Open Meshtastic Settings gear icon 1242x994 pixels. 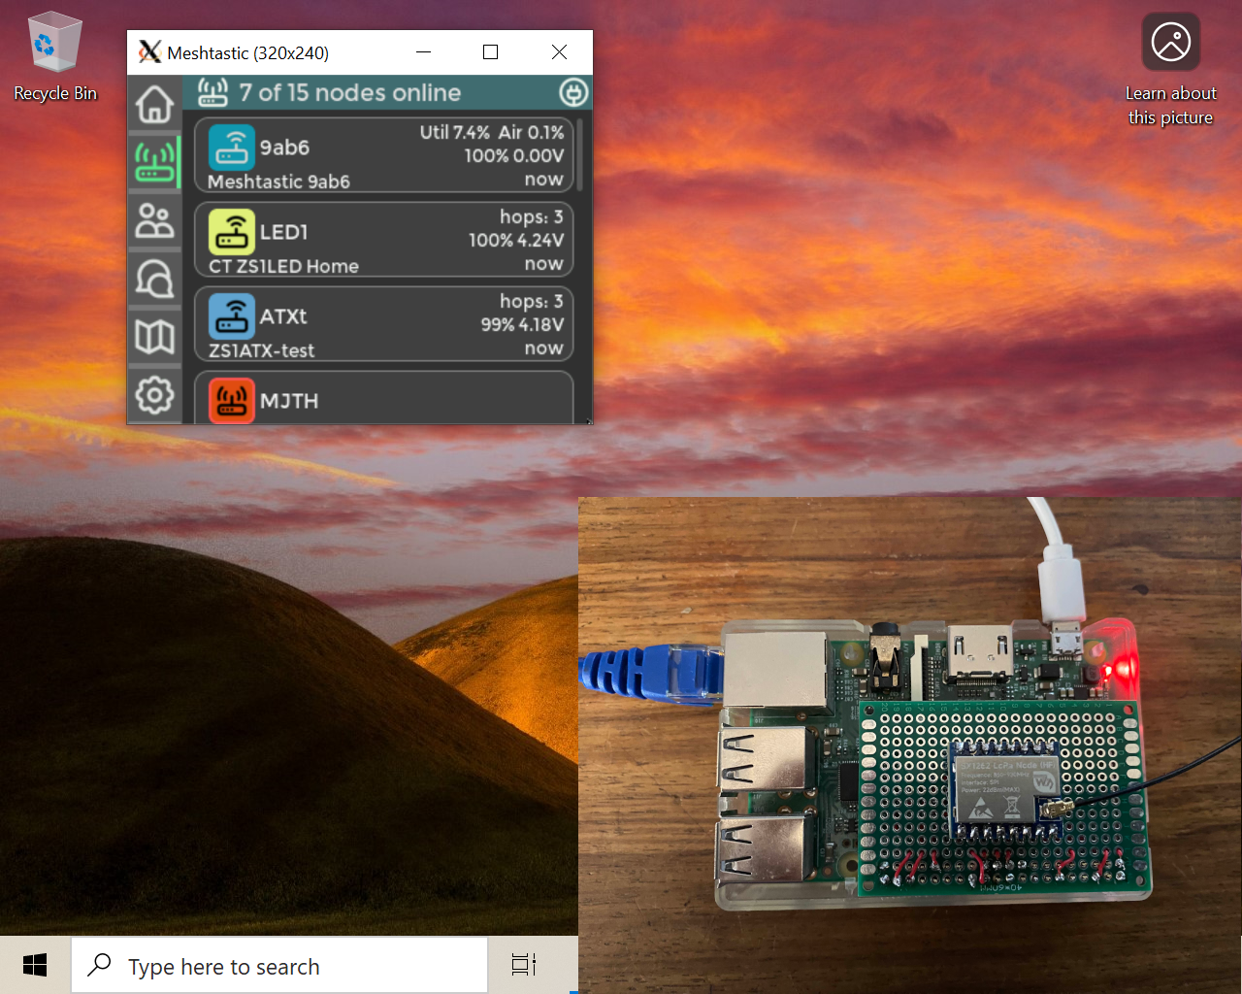(154, 395)
